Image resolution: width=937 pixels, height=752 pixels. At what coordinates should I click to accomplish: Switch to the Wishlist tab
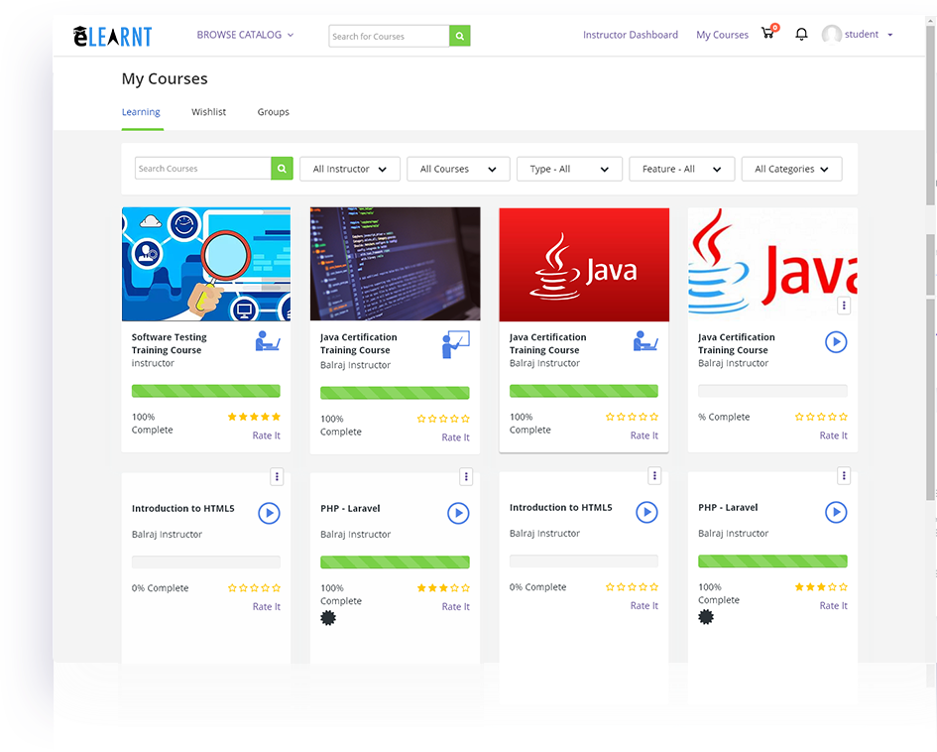pos(208,112)
